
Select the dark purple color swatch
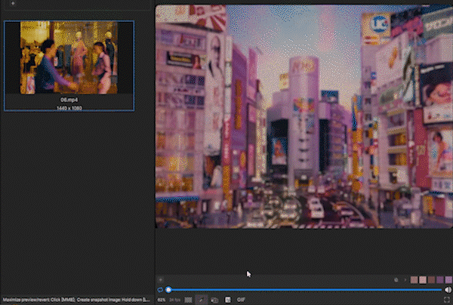440,280
